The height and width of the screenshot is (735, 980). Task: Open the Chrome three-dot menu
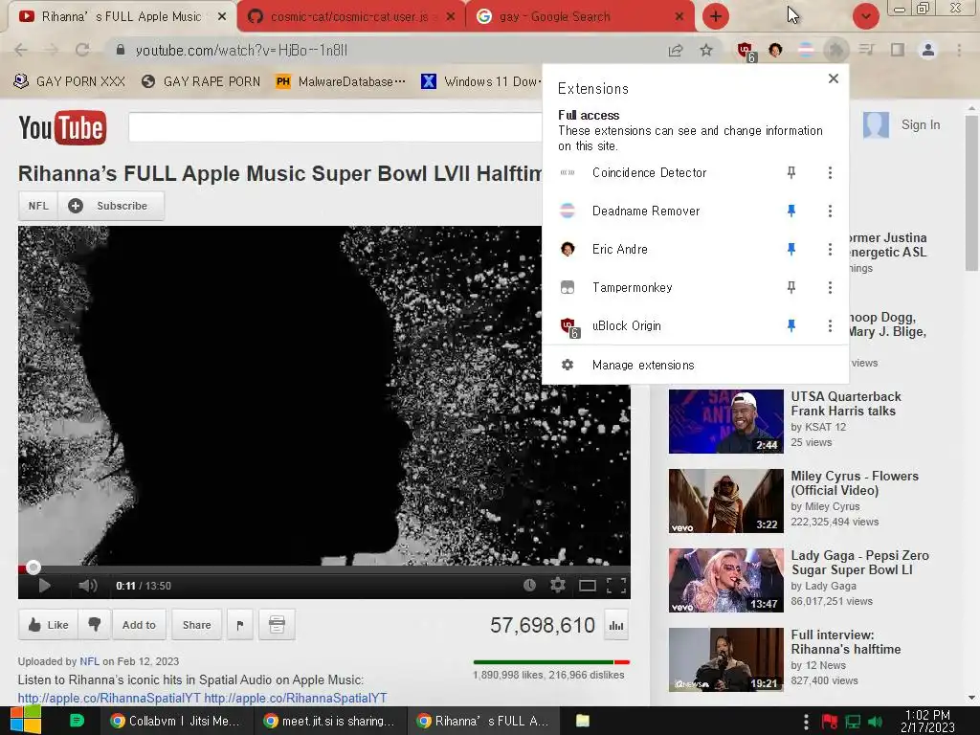click(959, 50)
